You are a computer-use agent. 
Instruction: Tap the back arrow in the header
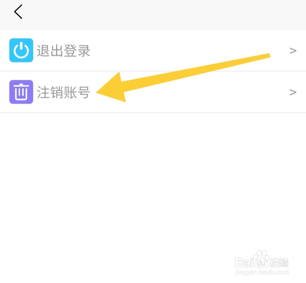point(18,12)
